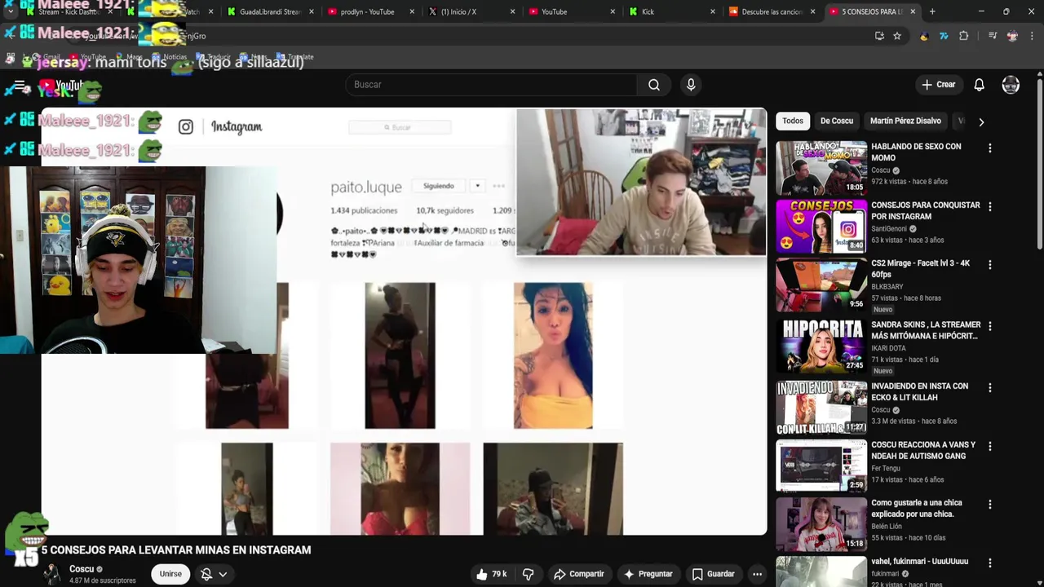
Task: Open the media controls icon in toolbar
Action: click(993, 36)
